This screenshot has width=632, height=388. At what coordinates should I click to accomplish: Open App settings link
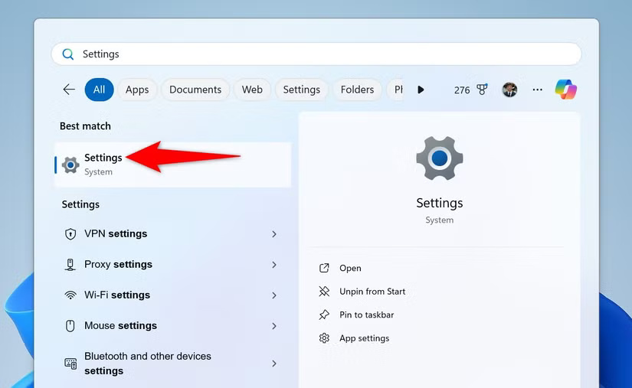tap(364, 338)
